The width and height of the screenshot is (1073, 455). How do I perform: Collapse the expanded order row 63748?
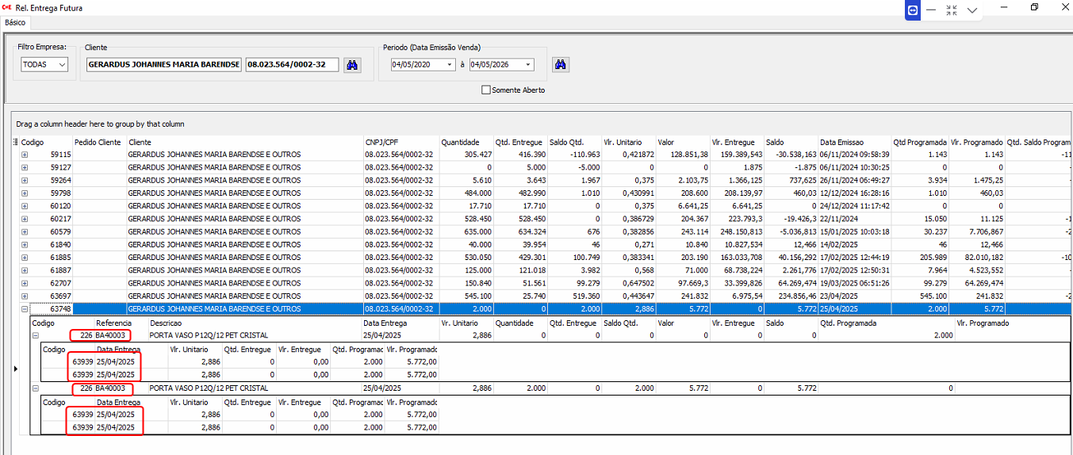point(24,308)
